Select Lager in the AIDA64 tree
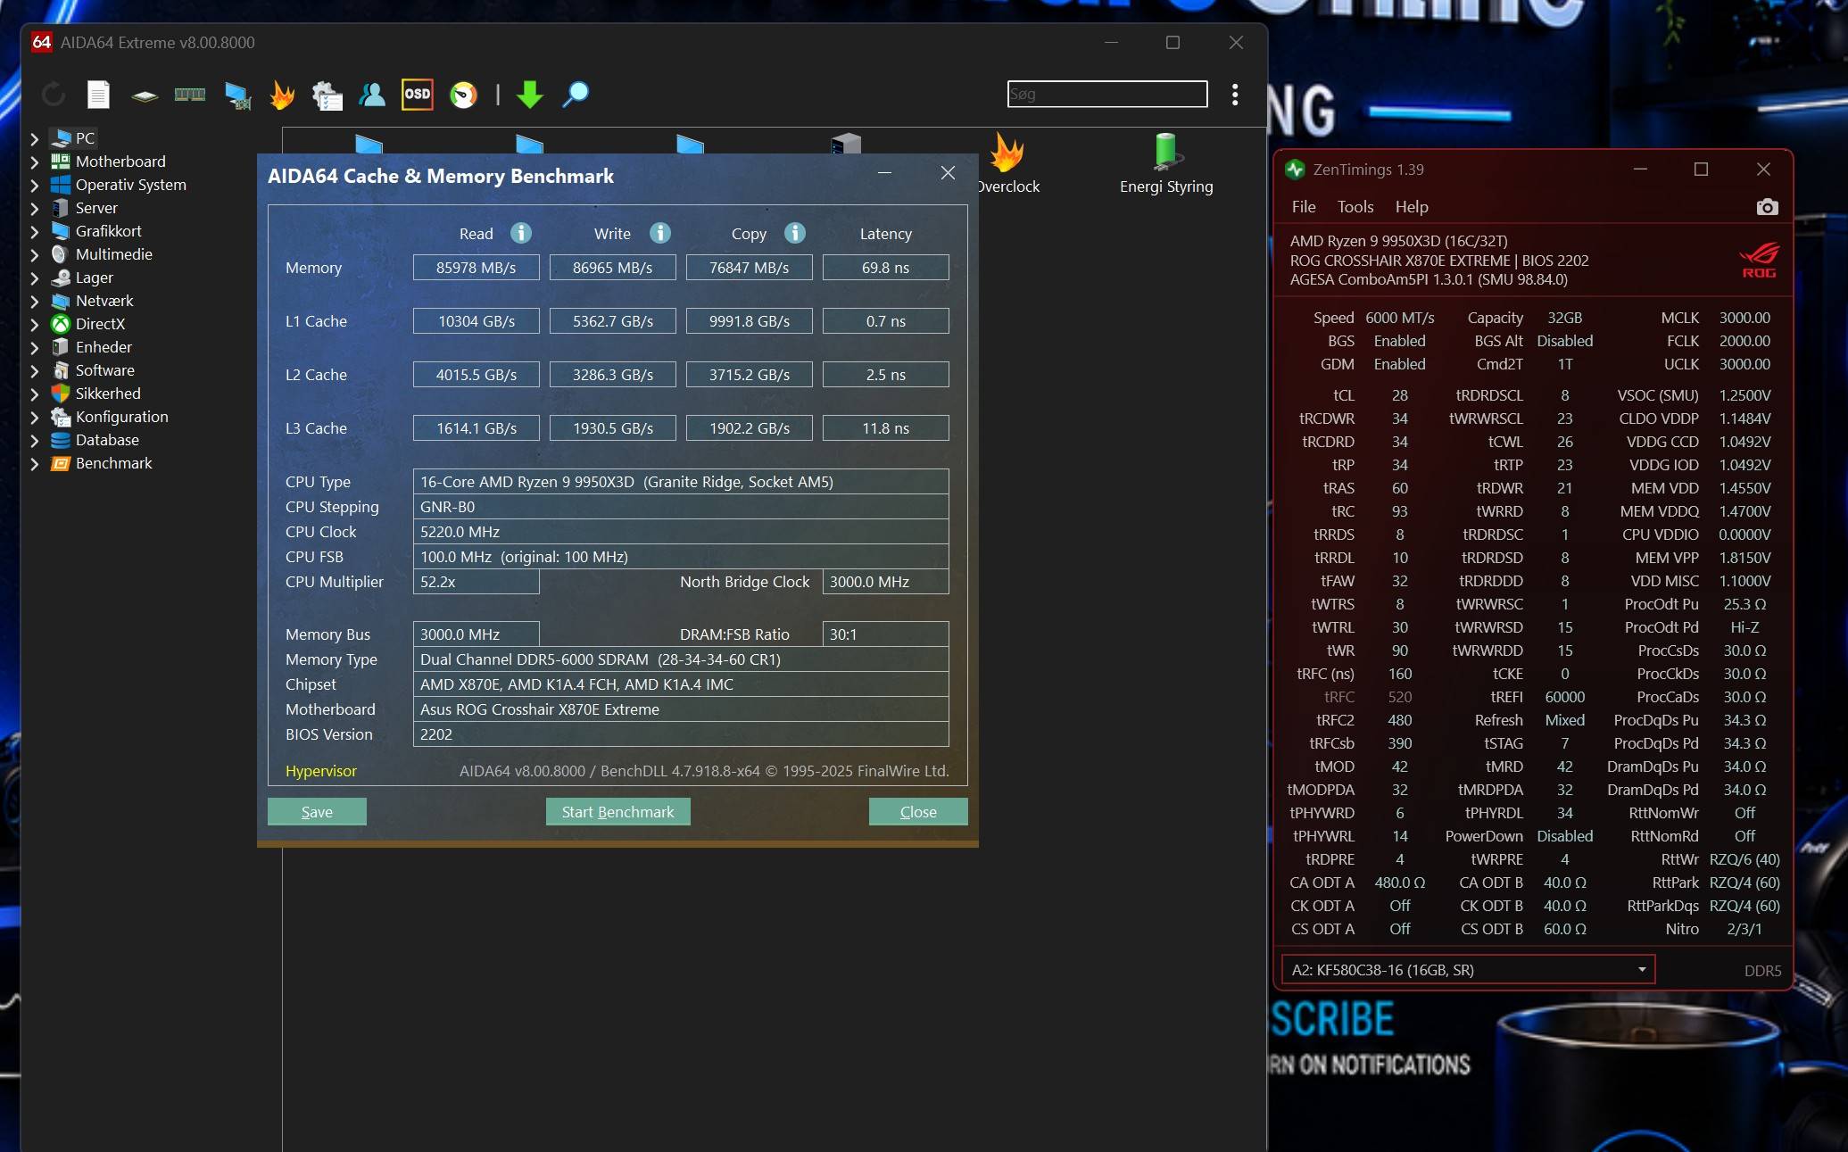This screenshot has height=1152, width=1848. (x=94, y=278)
